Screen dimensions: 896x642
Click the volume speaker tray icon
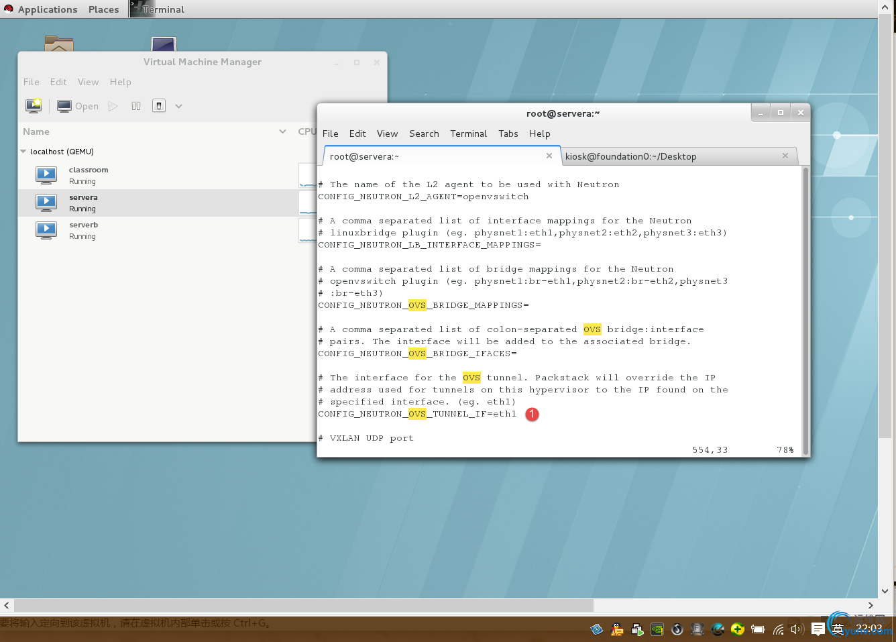point(797,629)
